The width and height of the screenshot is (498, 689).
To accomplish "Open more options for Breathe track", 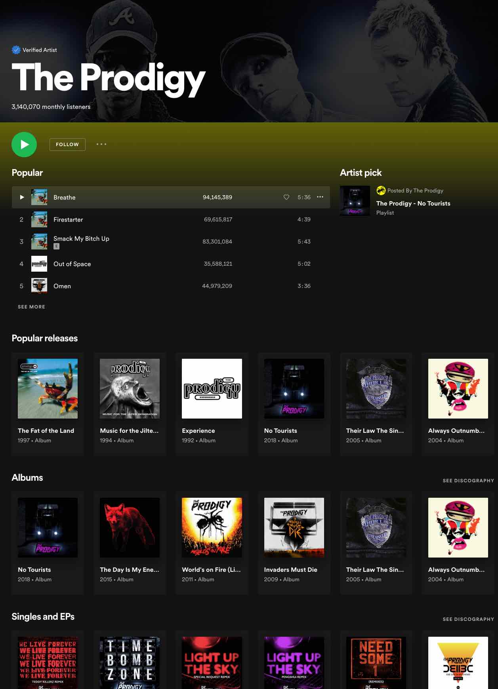I will (x=320, y=197).
